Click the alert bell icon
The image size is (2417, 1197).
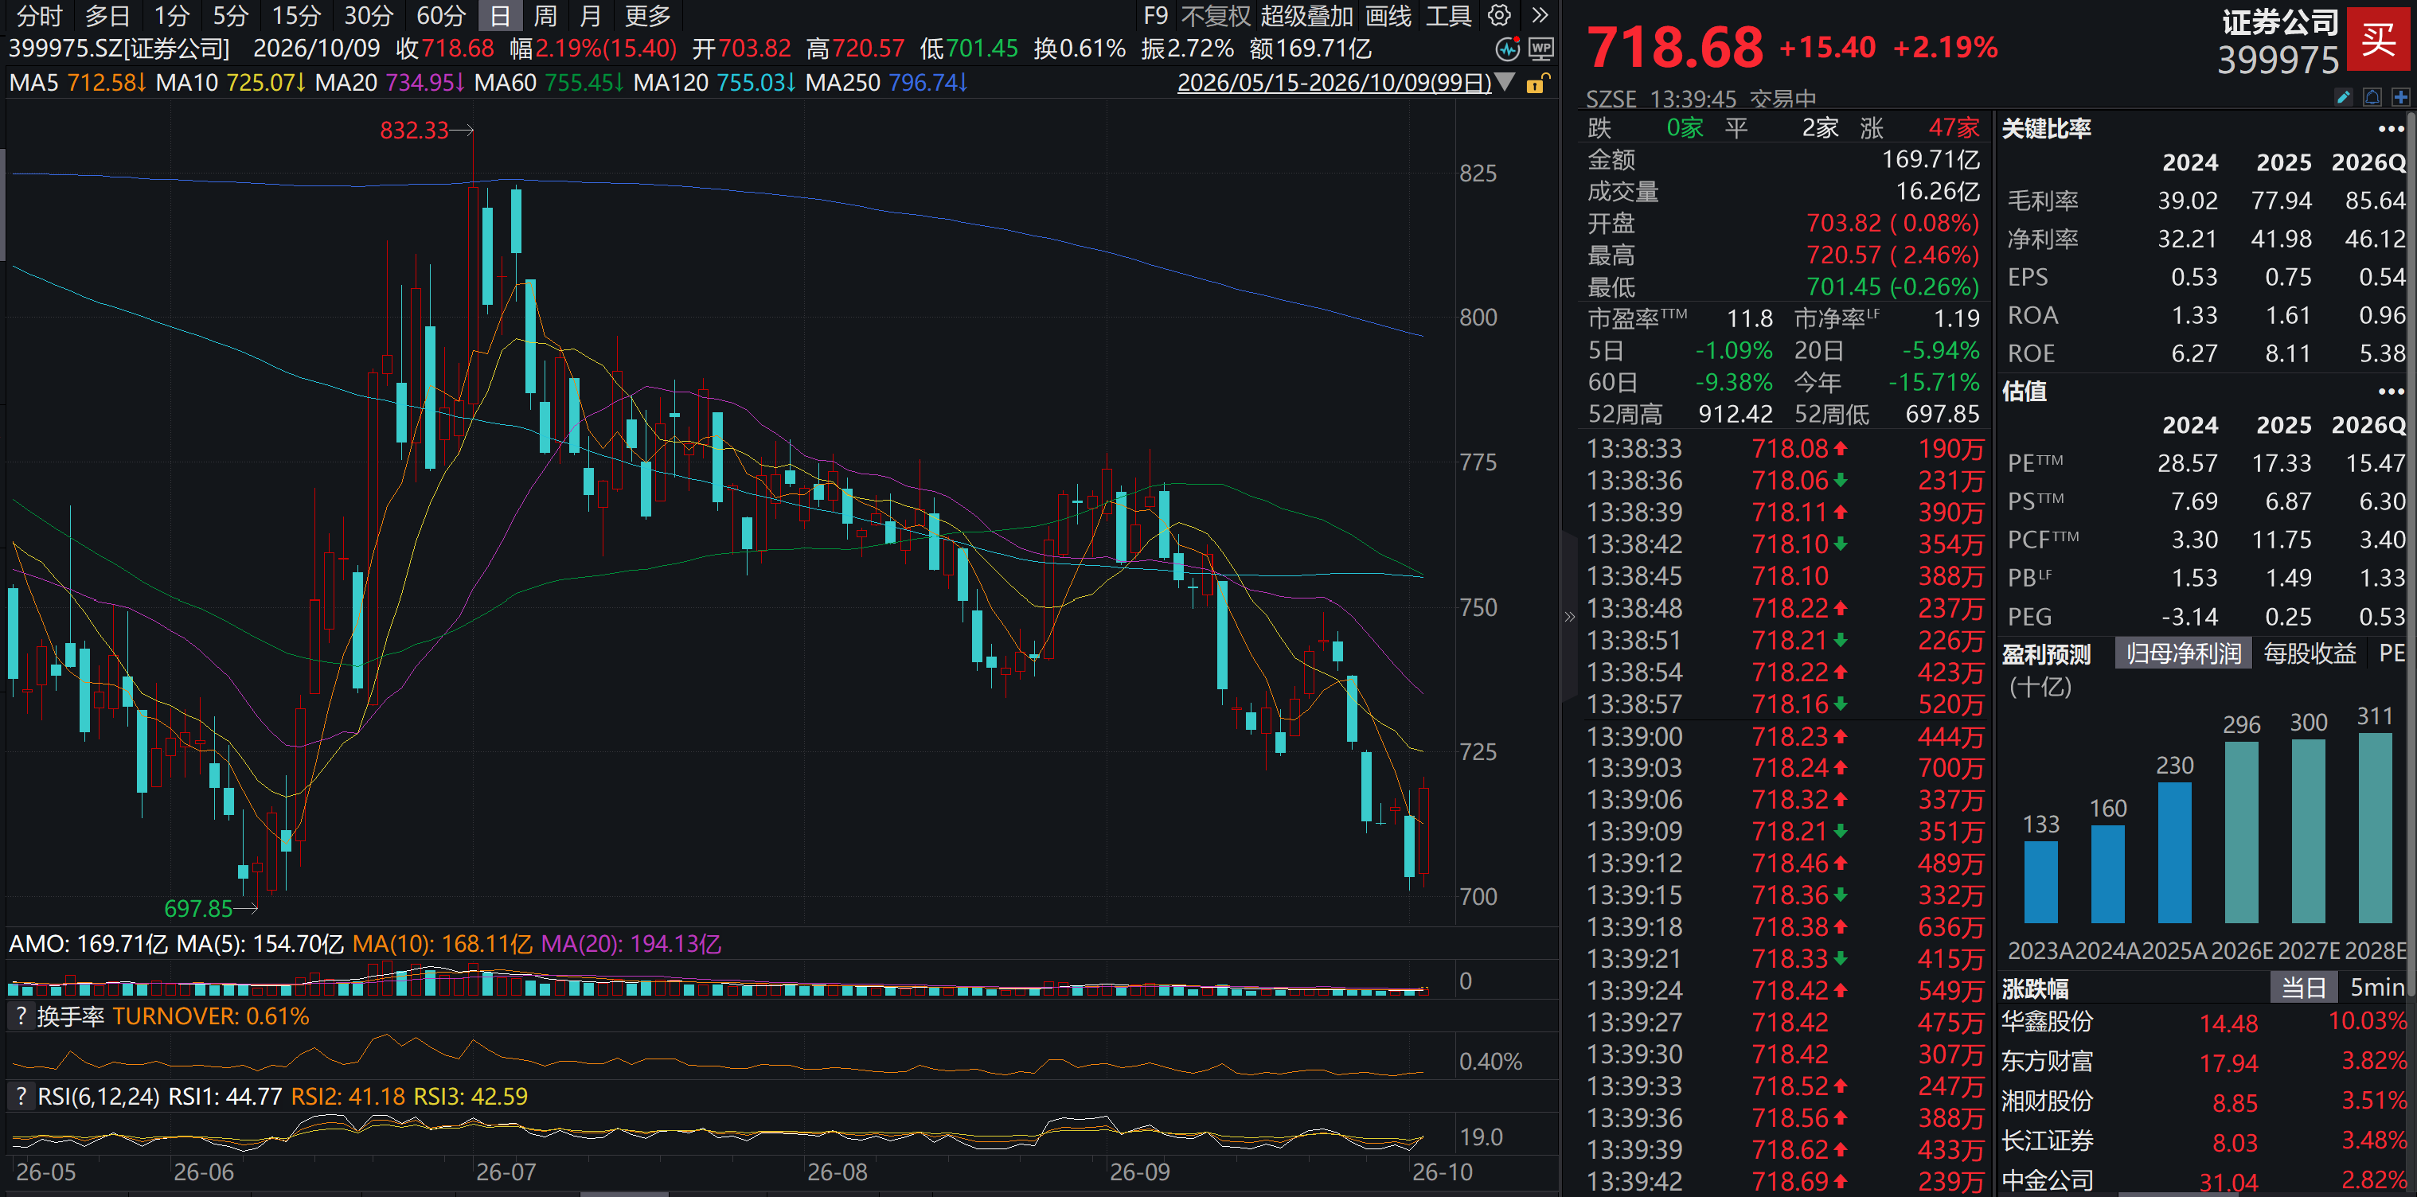tap(2373, 98)
